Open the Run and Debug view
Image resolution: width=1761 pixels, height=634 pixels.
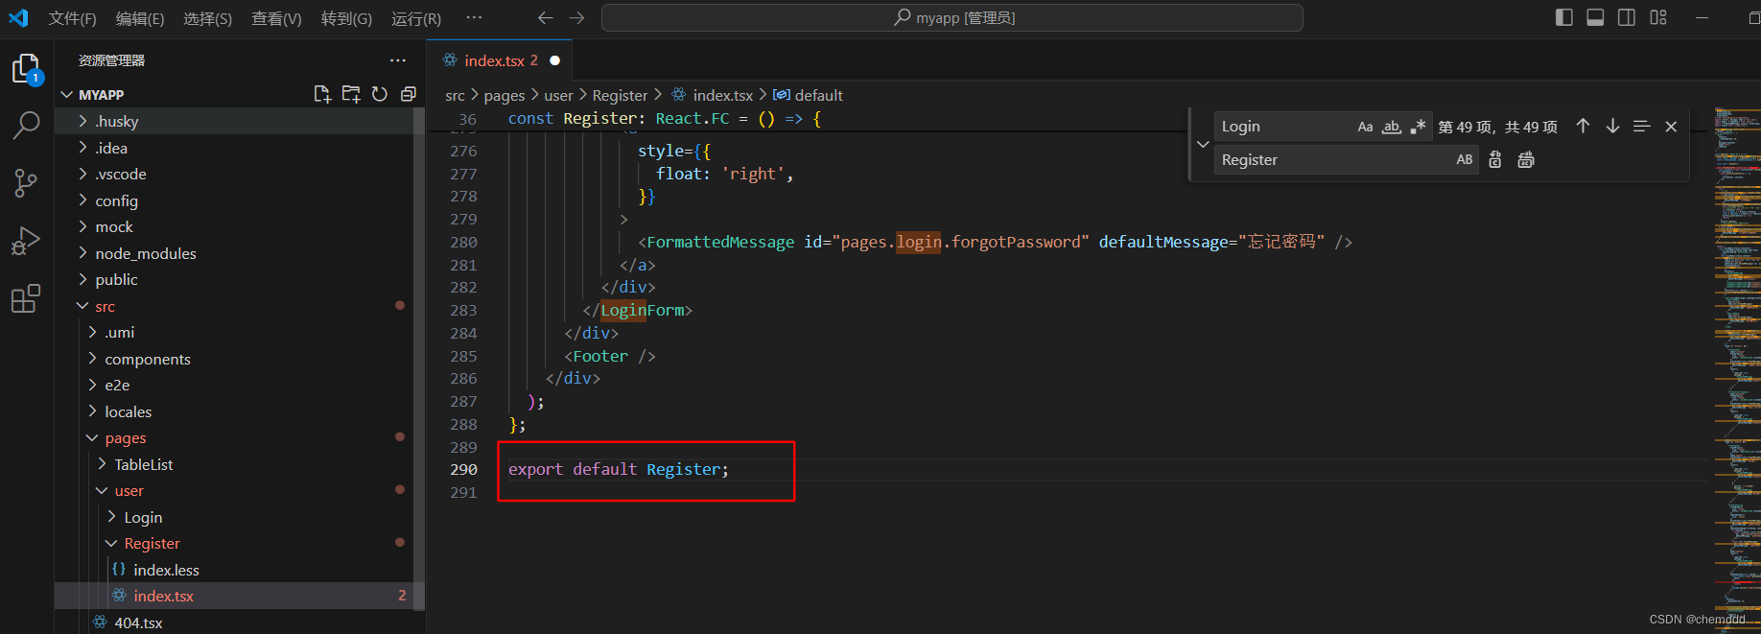[26, 241]
